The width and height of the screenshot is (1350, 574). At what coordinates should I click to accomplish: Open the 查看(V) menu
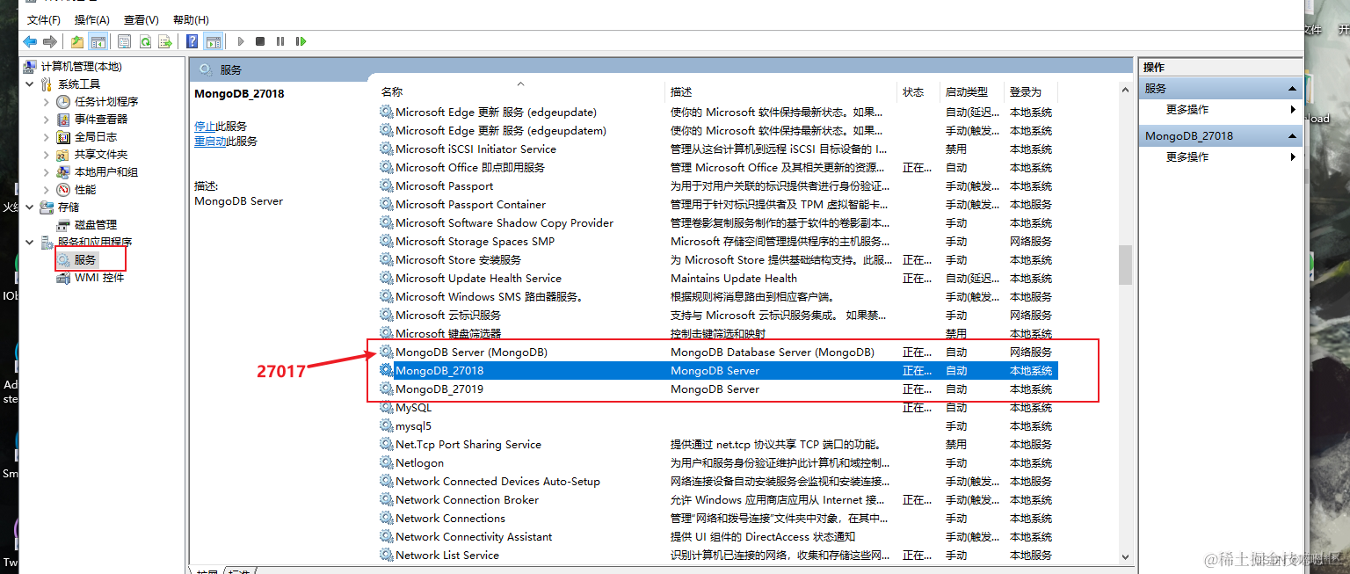pyautogui.click(x=142, y=19)
